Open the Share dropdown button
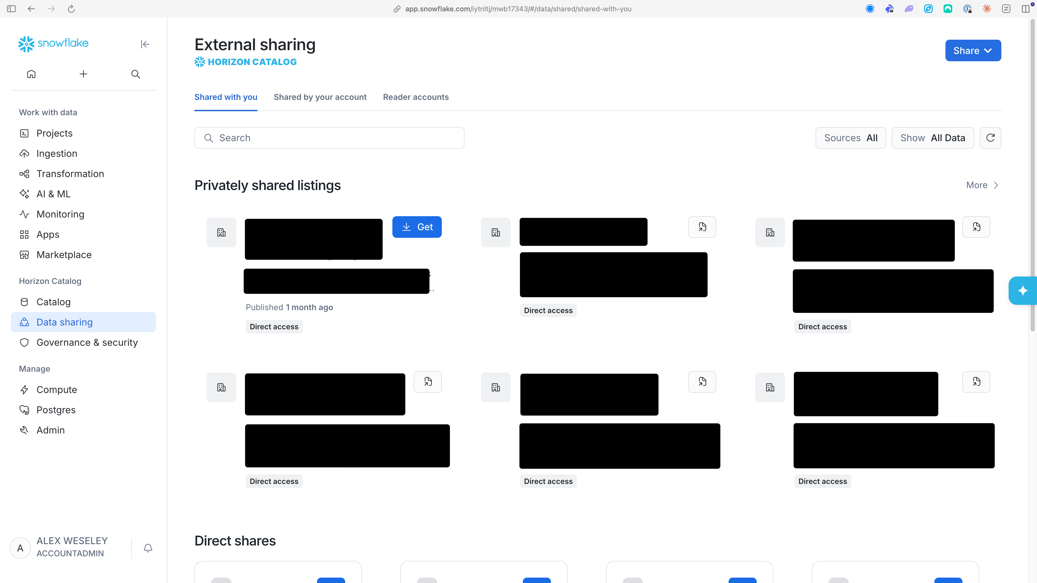 [973, 51]
